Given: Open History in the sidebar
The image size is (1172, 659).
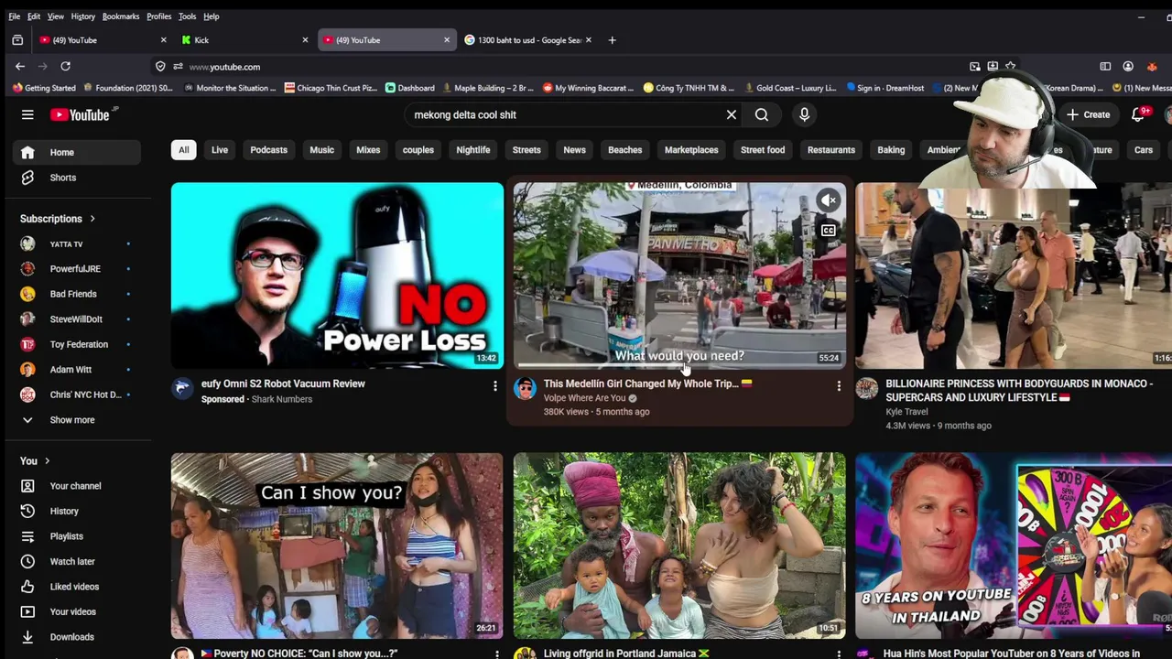Looking at the screenshot, I should tap(76, 511).
